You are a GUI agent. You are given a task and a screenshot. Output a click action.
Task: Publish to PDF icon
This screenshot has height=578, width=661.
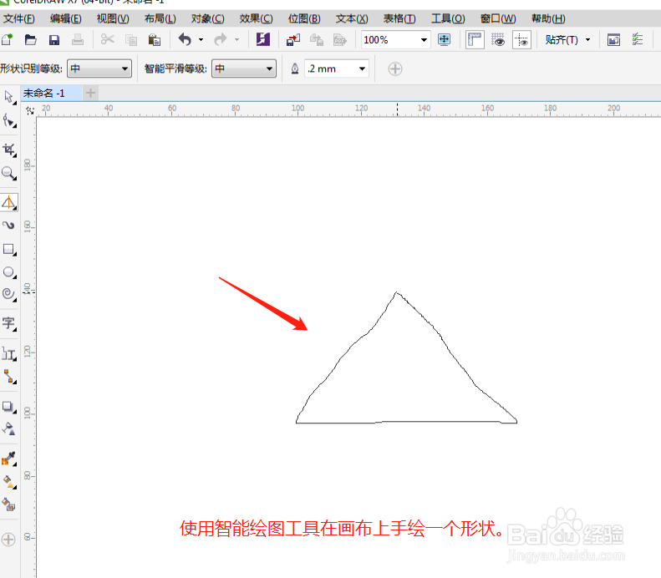[340, 39]
